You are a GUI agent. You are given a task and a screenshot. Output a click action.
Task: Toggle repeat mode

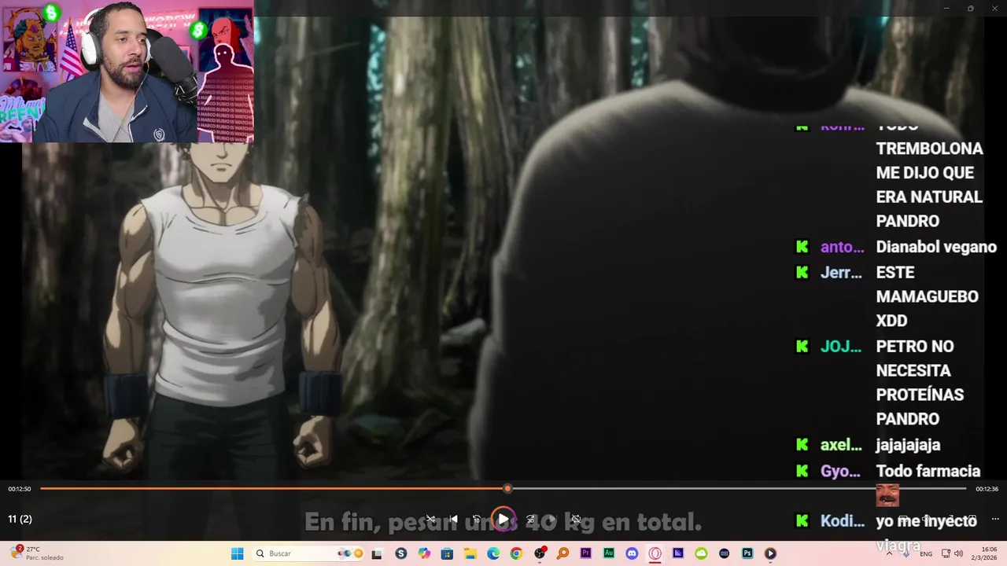[576, 519]
